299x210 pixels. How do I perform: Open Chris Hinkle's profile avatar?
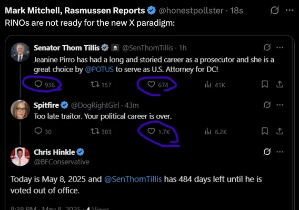[x=20, y=156]
